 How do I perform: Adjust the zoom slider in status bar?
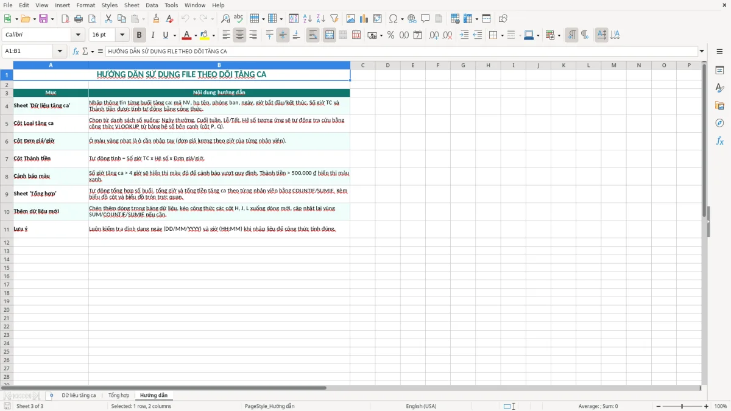682,406
